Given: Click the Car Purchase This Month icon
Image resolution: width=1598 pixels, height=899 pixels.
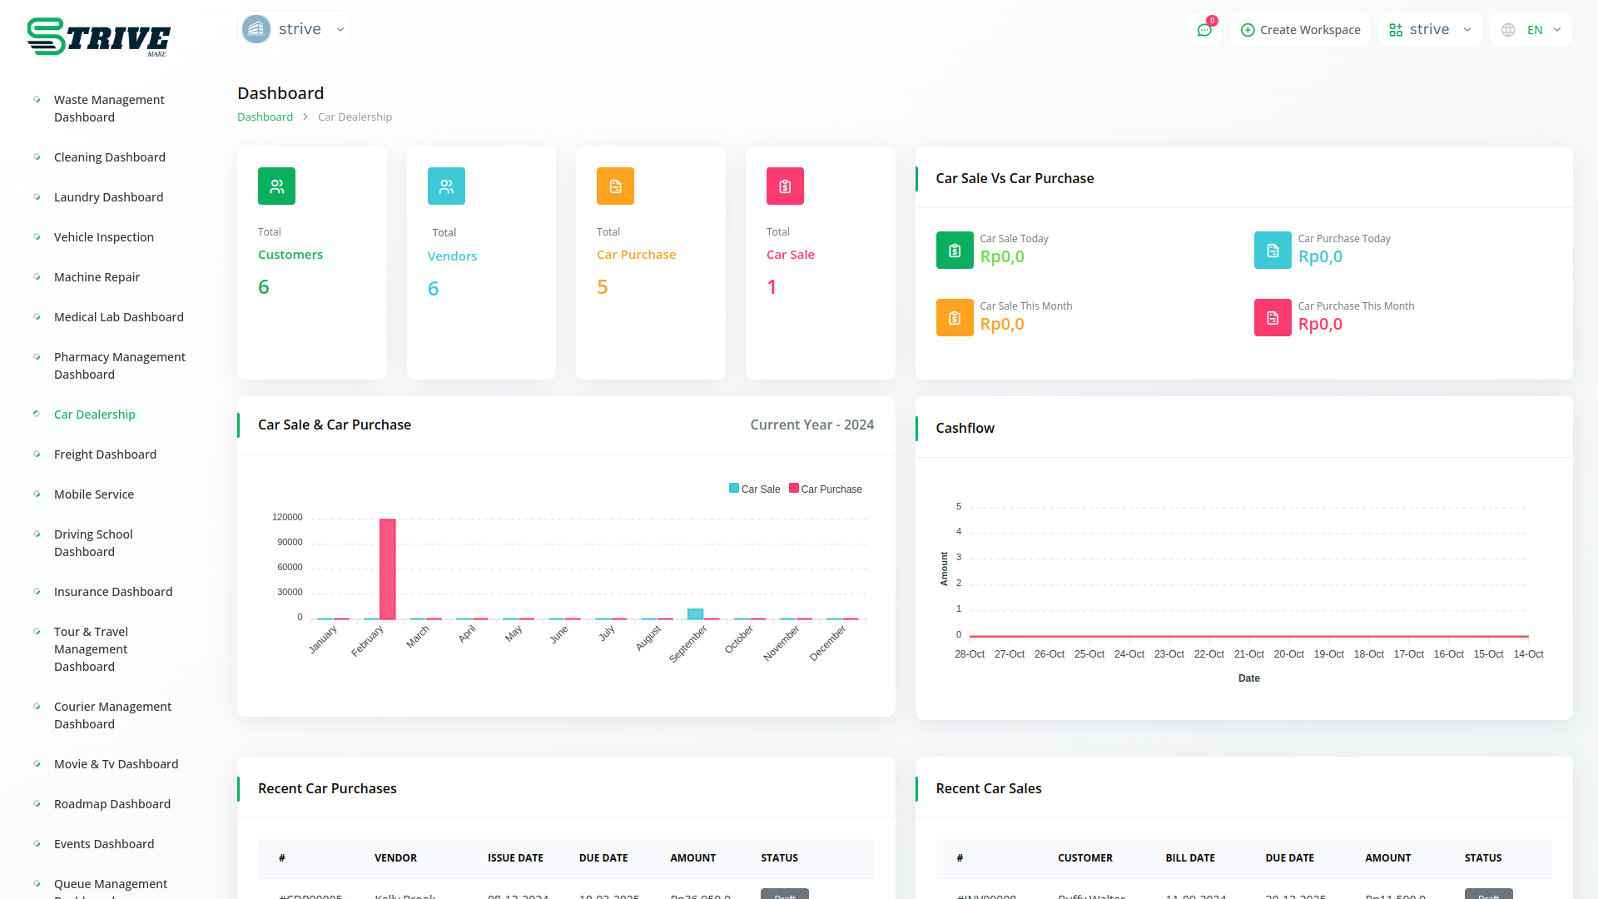Looking at the screenshot, I should pos(1273,318).
